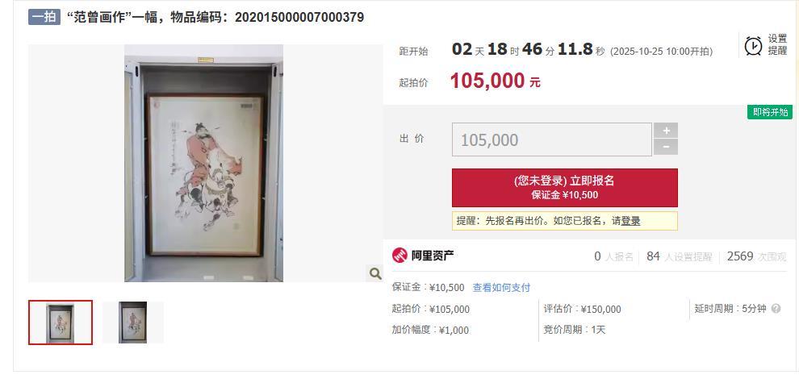This screenshot has width=799, height=387.
Task: Click the 出价 bid amount input field
Action: [x=552, y=139]
